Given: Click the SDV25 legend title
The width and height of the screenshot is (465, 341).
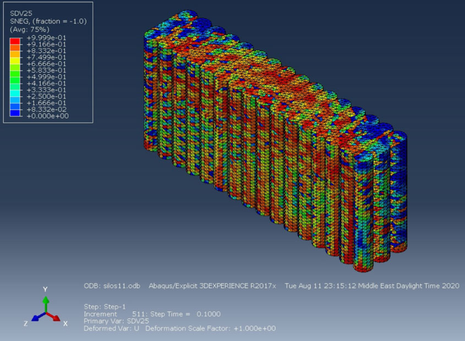Looking at the screenshot, I should point(21,13).
